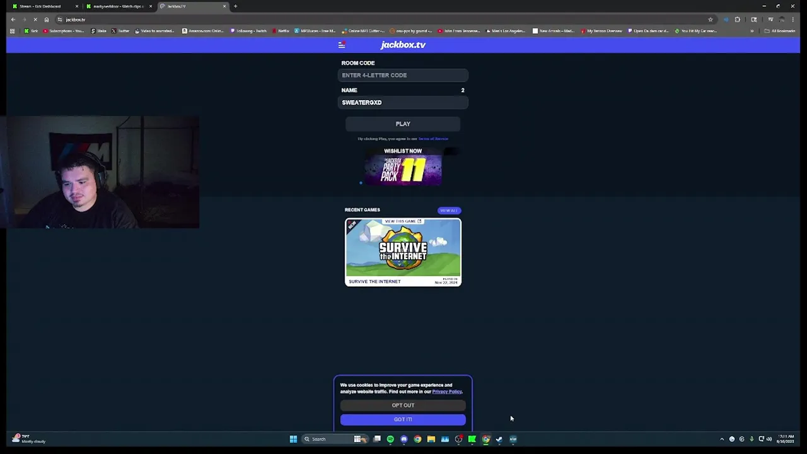Screen dimensions: 807x454
Task: Open Spotify from the taskbar
Action: click(390, 439)
